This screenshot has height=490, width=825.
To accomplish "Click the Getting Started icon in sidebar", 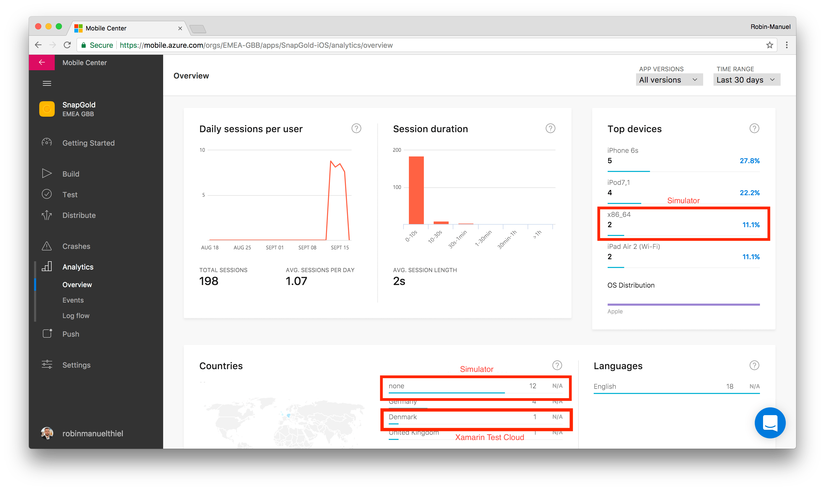I will click(x=47, y=142).
